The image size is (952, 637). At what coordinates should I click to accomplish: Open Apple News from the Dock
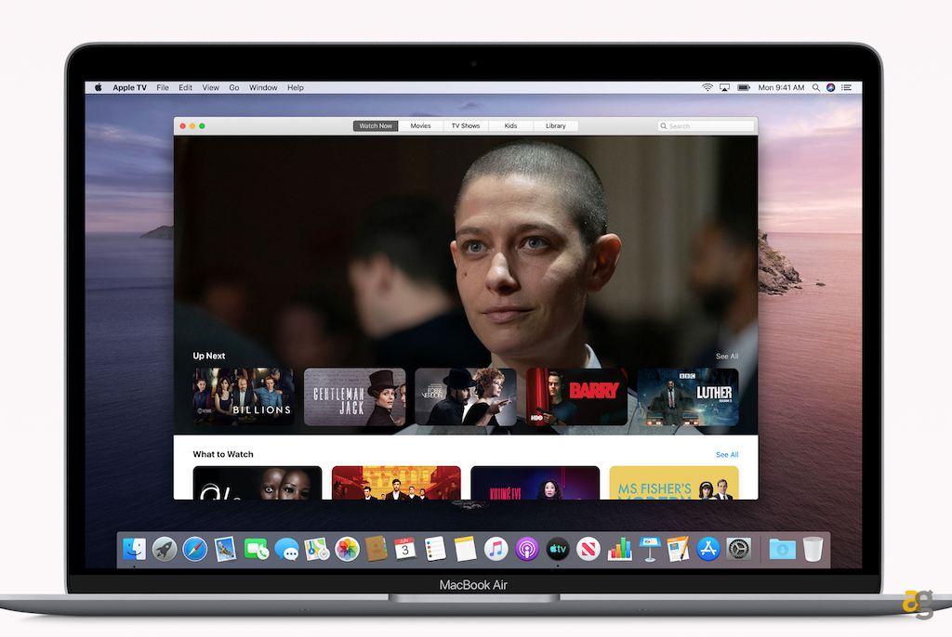[585, 549]
